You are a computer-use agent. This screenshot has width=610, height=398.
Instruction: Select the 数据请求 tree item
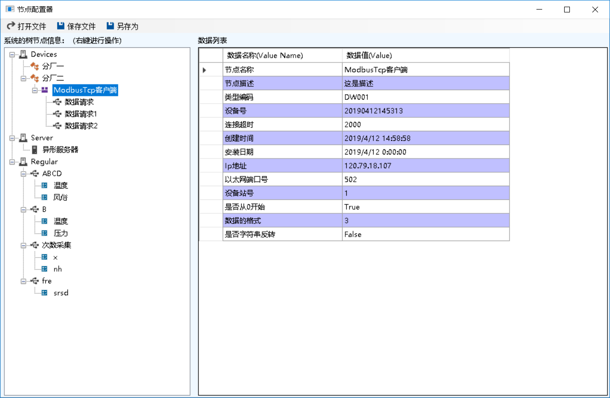pos(79,102)
